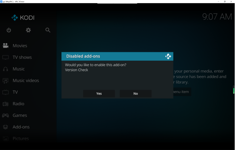Click the 'Disabled add-ons' dialog title
This screenshot has width=235, height=150.
click(x=83, y=56)
